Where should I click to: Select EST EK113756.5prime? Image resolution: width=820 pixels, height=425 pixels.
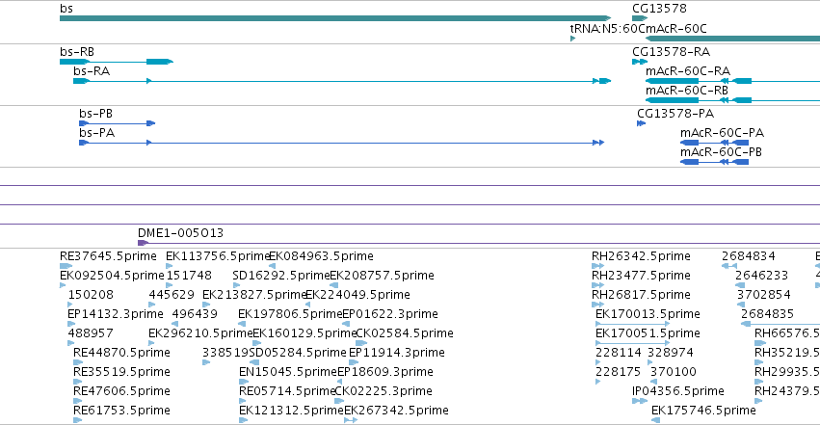pyautogui.click(x=218, y=256)
